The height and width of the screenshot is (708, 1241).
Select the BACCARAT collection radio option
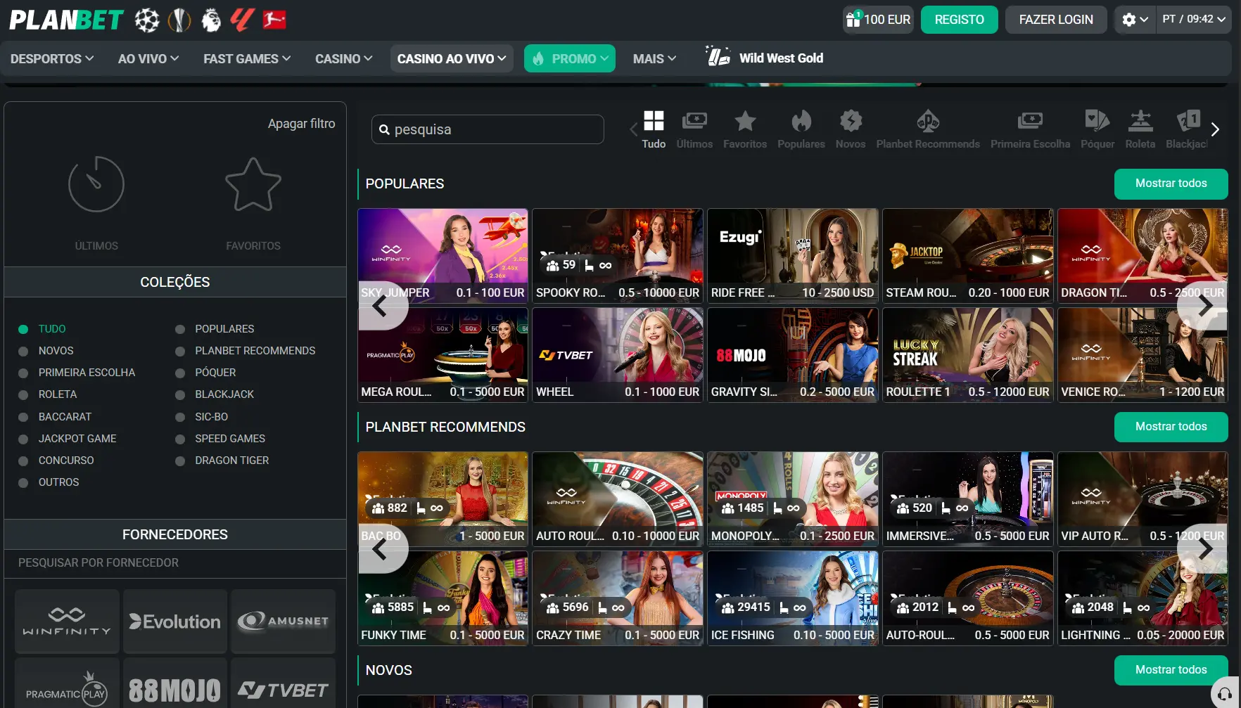pos(23,417)
